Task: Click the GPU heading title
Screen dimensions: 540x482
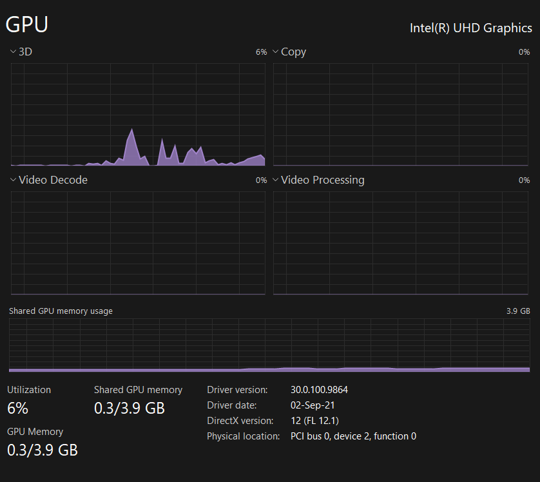Action: tap(27, 24)
